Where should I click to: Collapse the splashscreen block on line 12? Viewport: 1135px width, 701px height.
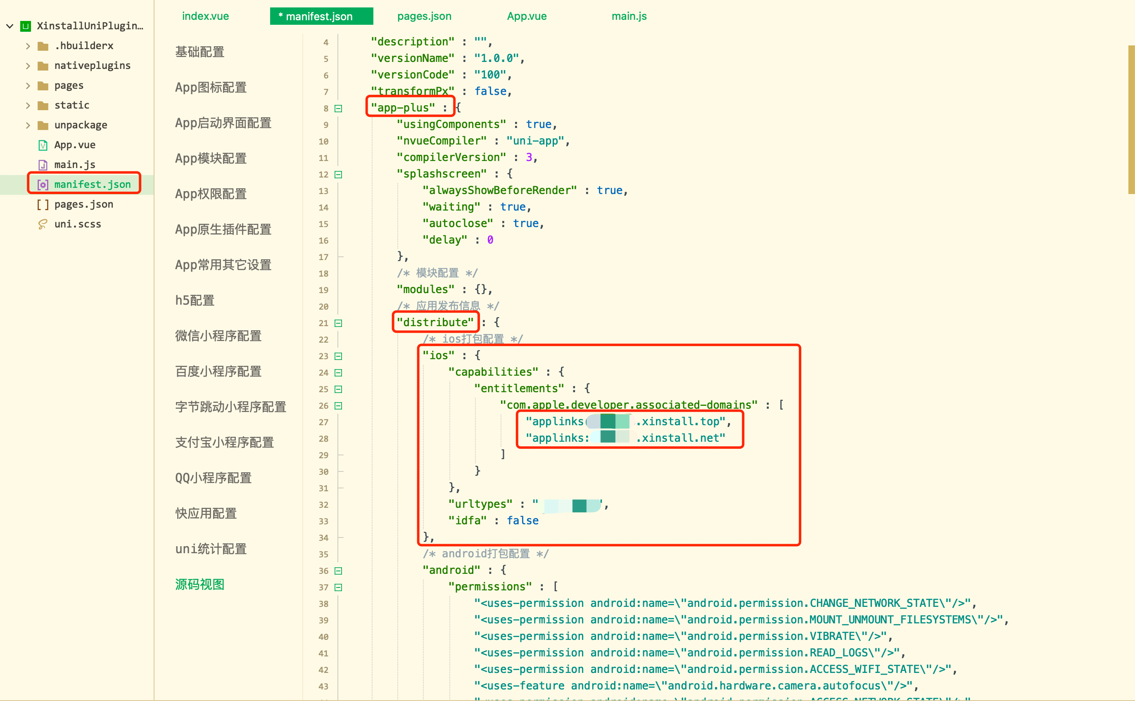pos(339,174)
